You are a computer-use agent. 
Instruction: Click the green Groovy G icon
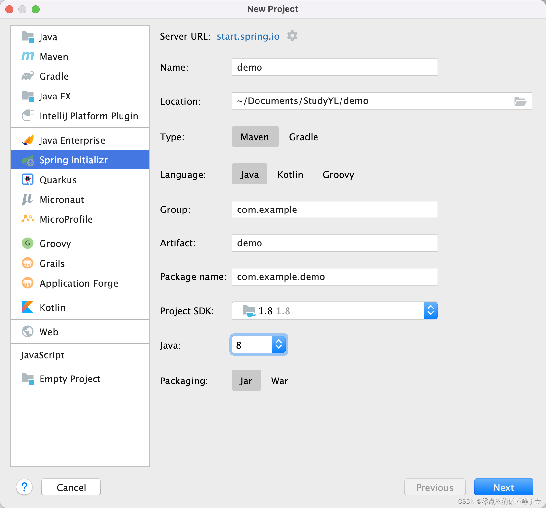coord(28,243)
